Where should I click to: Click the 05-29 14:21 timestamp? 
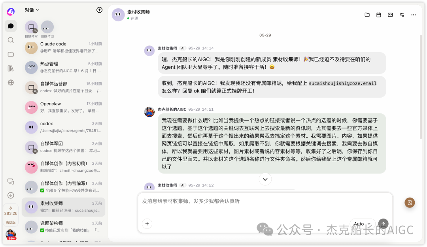point(201,109)
